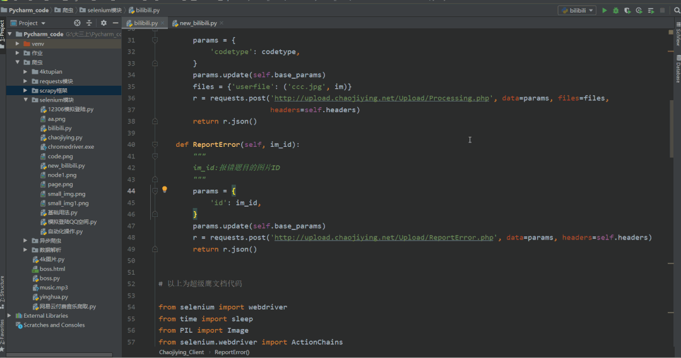681x358 pixels.
Task: Expand the venv folder
Action: click(18, 43)
